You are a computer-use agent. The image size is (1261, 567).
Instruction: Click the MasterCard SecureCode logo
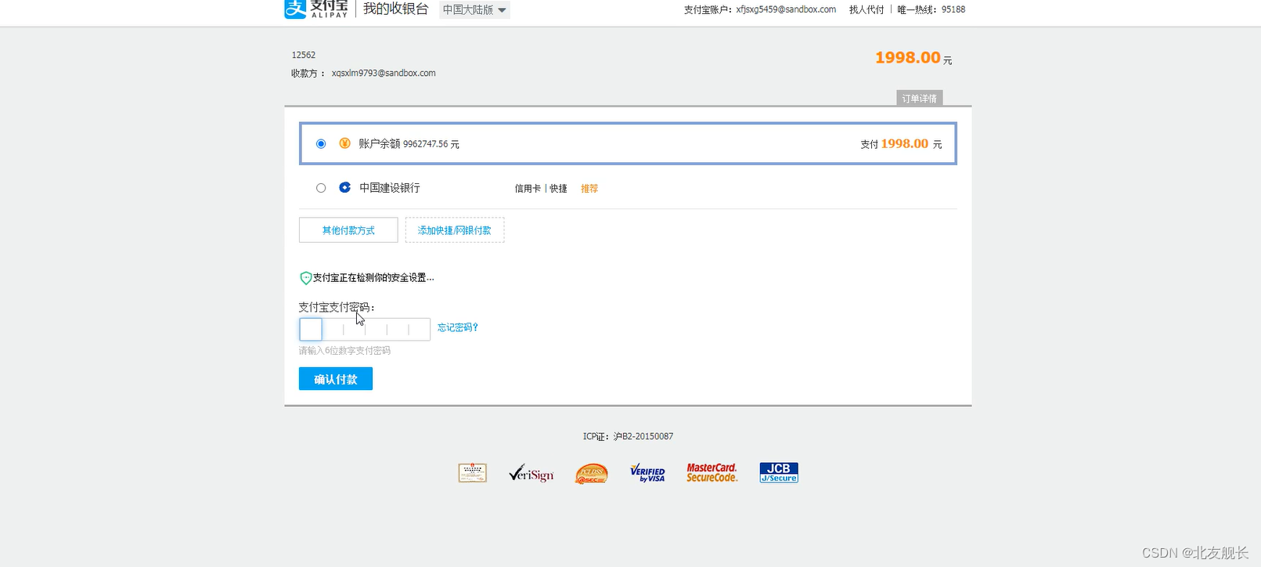pos(712,472)
